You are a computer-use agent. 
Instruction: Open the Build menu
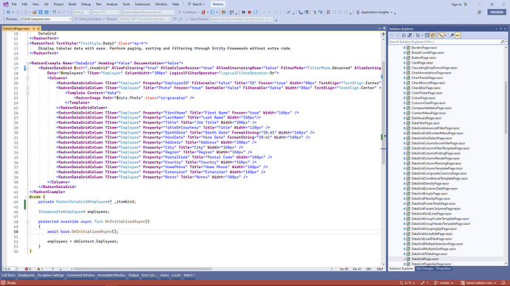[72, 4]
